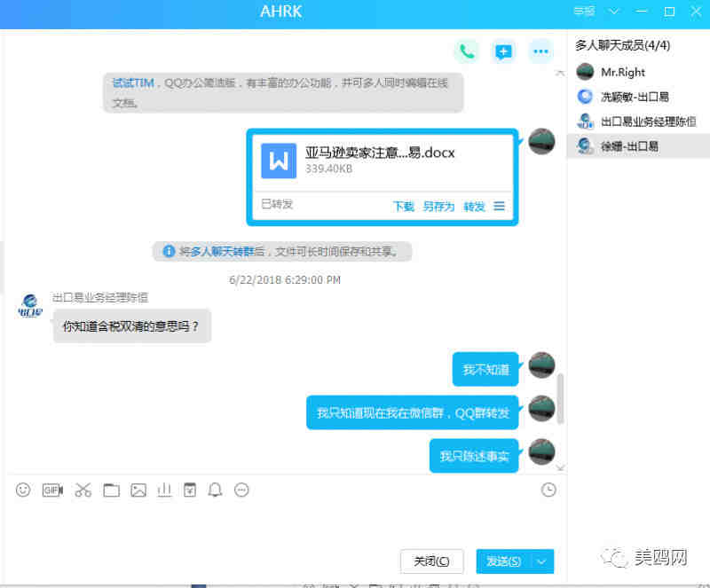710x588 pixels.
Task: Click "举报" in the title bar
Action: 584,11
